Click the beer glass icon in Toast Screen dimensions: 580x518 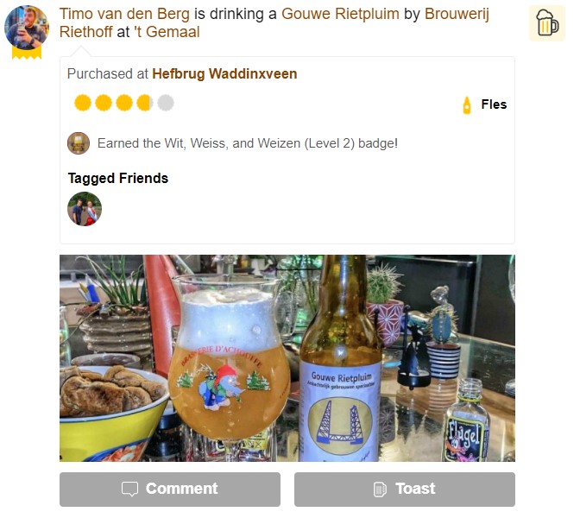pos(380,490)
